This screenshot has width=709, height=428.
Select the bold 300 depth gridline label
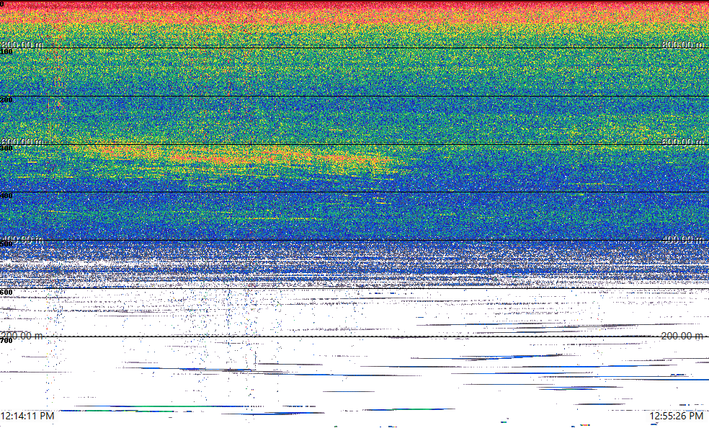tap(6, 148)
